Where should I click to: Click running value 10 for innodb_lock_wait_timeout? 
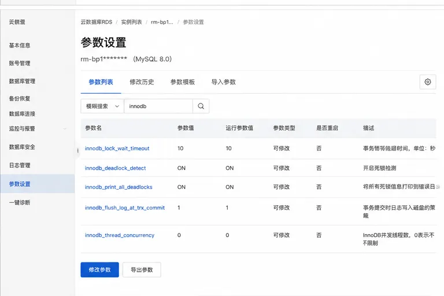228,149
